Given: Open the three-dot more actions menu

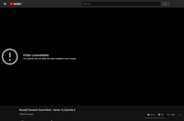Looking at the screenshot, I should pos(180,115).
